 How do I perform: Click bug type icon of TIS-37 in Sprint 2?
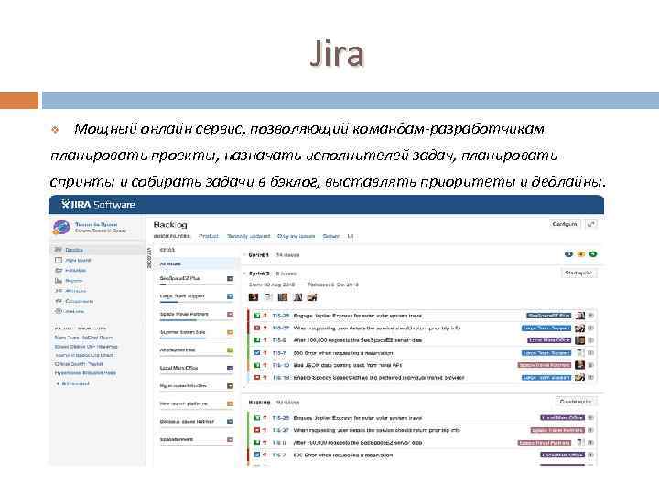[256, 328]
